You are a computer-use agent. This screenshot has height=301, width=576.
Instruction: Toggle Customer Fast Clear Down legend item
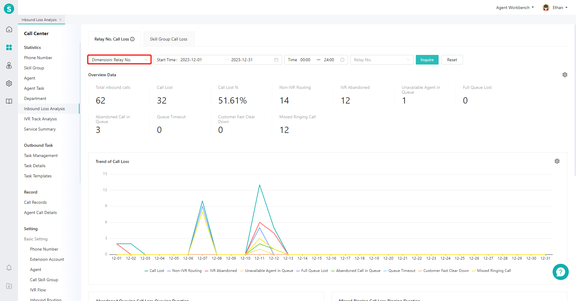[443, 271]
